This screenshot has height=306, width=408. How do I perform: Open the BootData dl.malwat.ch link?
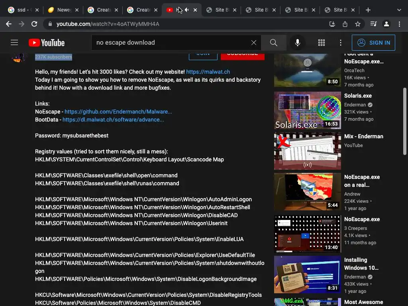pos(113,120)
